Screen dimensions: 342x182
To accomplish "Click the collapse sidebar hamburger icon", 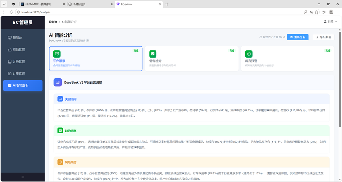I will tap(23, 177).
